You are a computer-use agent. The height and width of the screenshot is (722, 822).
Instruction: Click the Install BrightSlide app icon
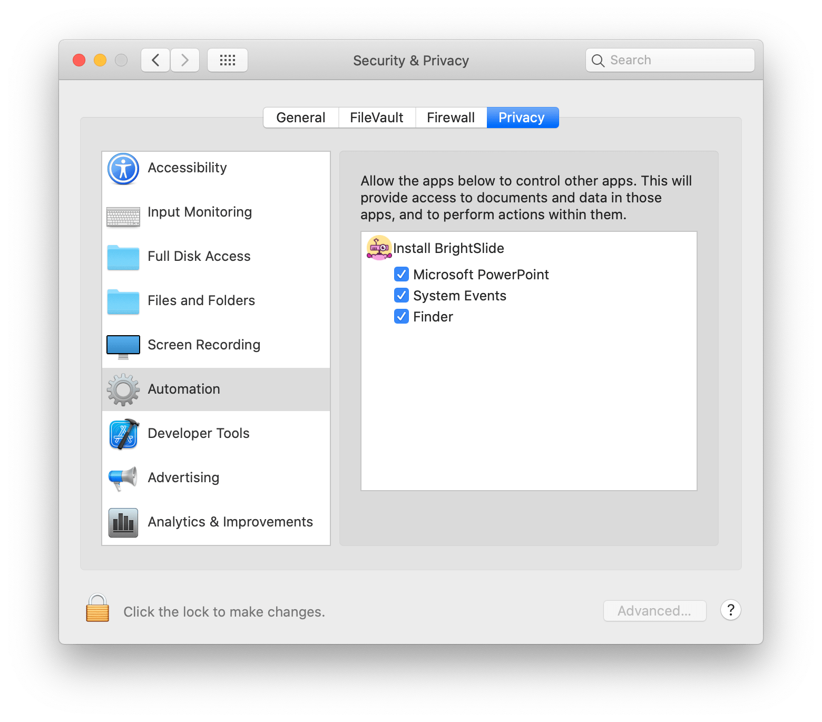(379, 249)
